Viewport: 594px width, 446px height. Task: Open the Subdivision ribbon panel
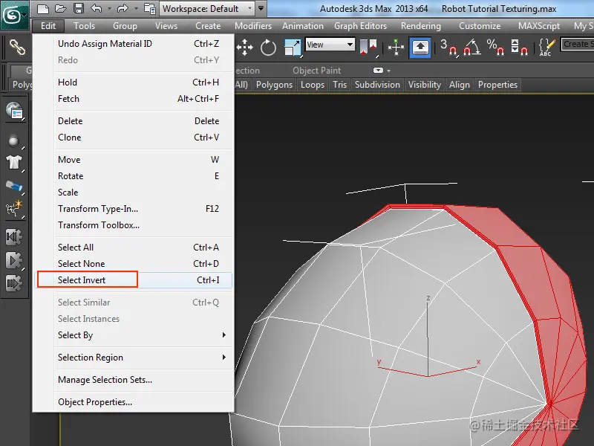click(377, 85)
